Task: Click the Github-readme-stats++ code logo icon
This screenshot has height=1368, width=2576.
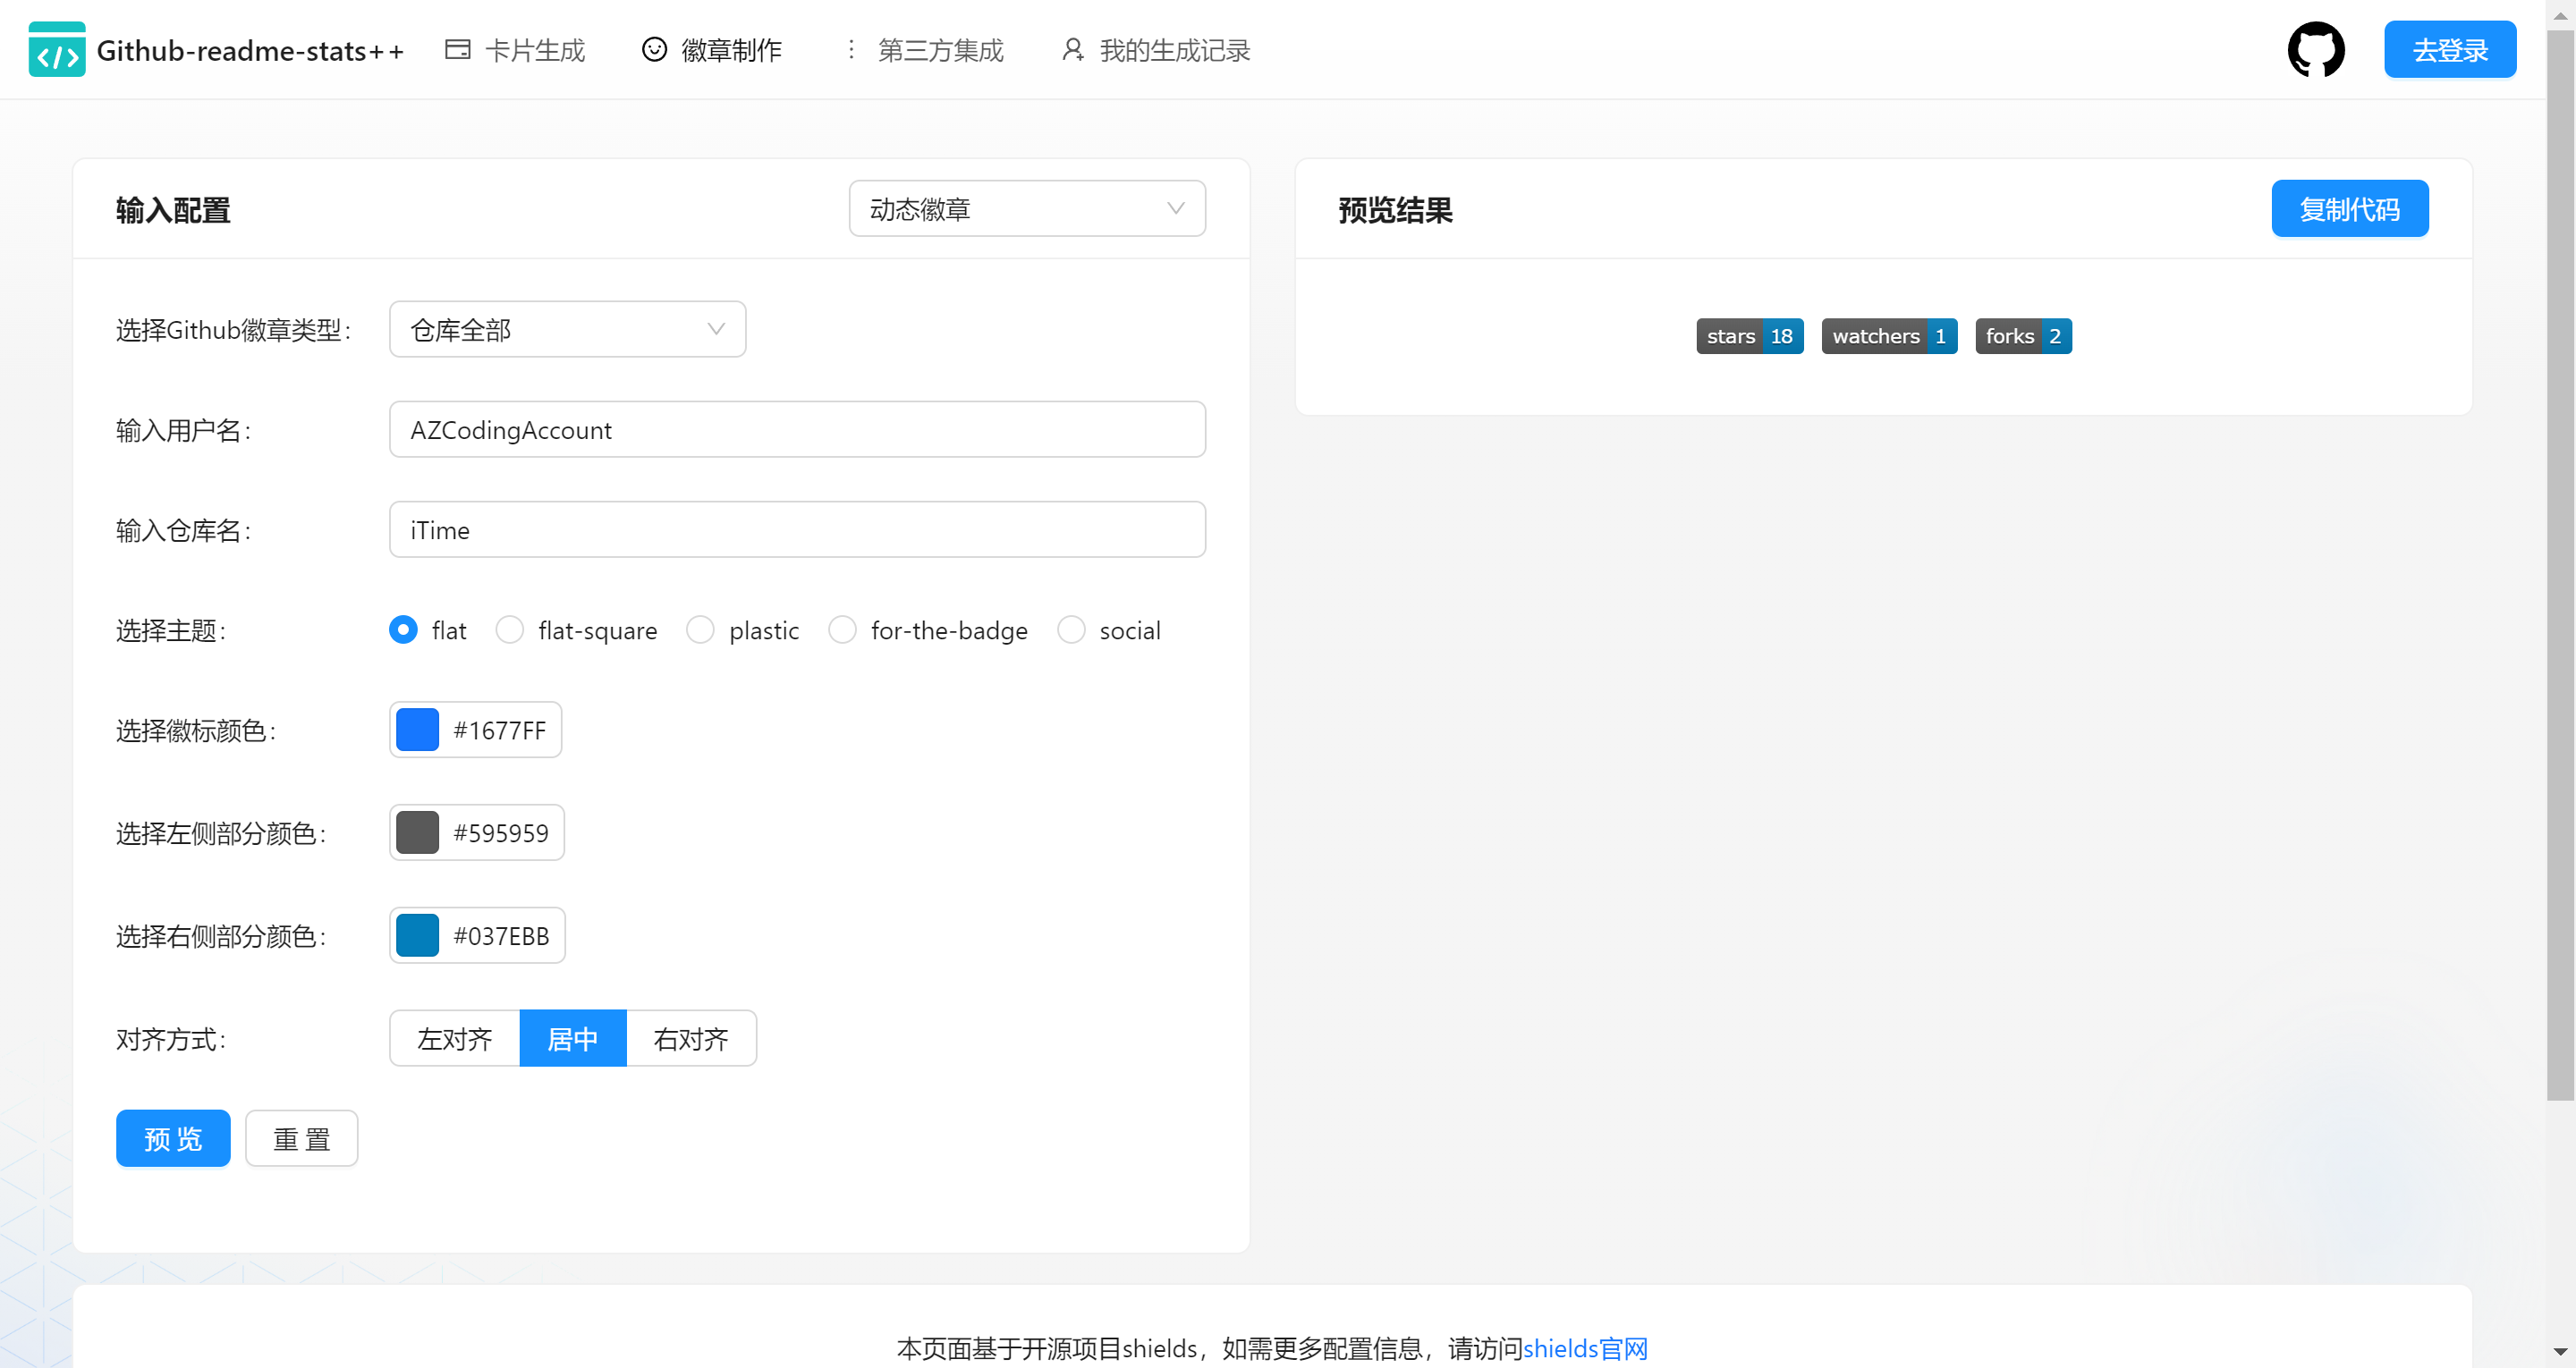Action: tap(57, 50)
